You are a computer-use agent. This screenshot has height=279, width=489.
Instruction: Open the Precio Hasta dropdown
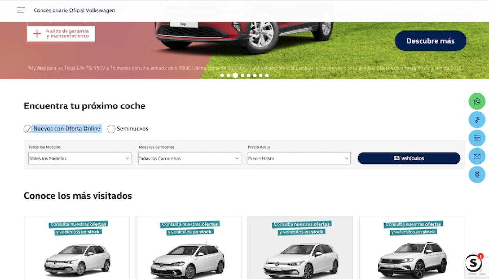click(x=299, y=159)
